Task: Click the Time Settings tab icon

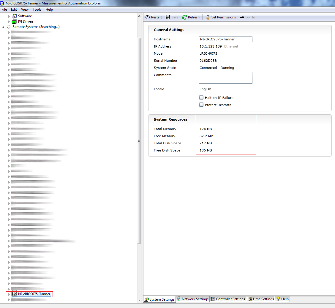Action: click(249, 299)
